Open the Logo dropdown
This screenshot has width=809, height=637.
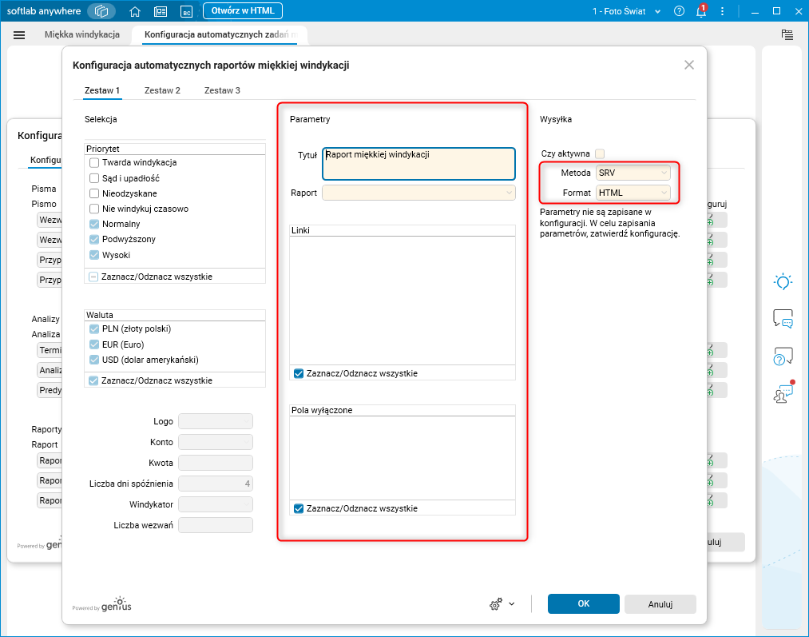pos(216,421)
